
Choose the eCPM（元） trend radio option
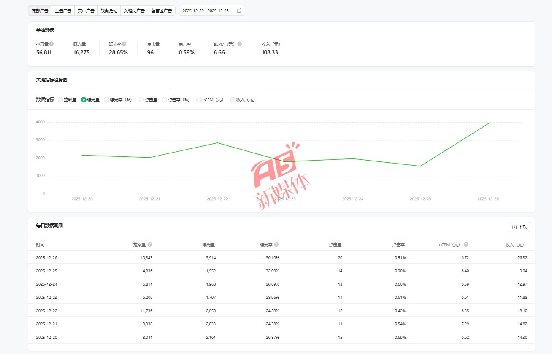pos(199,100)
